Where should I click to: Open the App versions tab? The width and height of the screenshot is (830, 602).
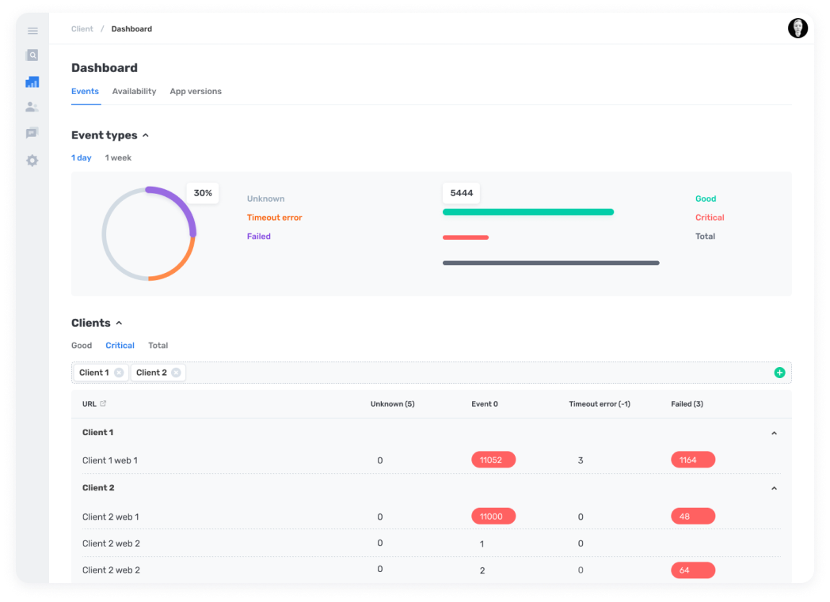click(x=196, y=91)
